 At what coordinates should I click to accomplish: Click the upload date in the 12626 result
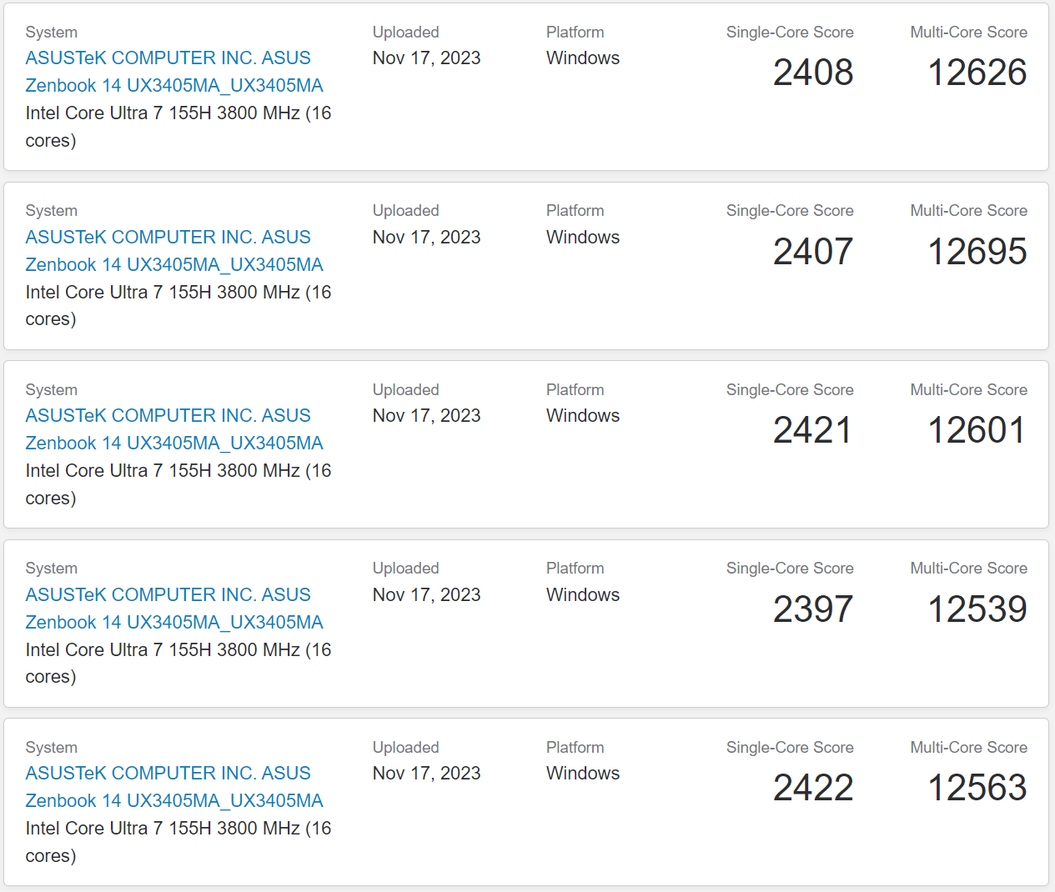click(x=426, y=58)
